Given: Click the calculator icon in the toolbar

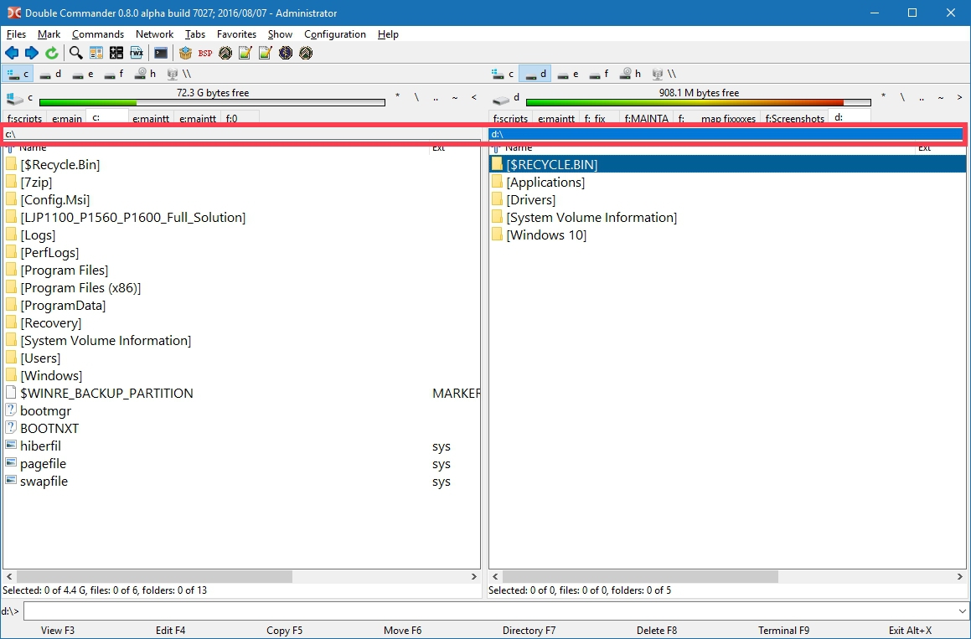Looking at the screenshot, I should point(116,53).
